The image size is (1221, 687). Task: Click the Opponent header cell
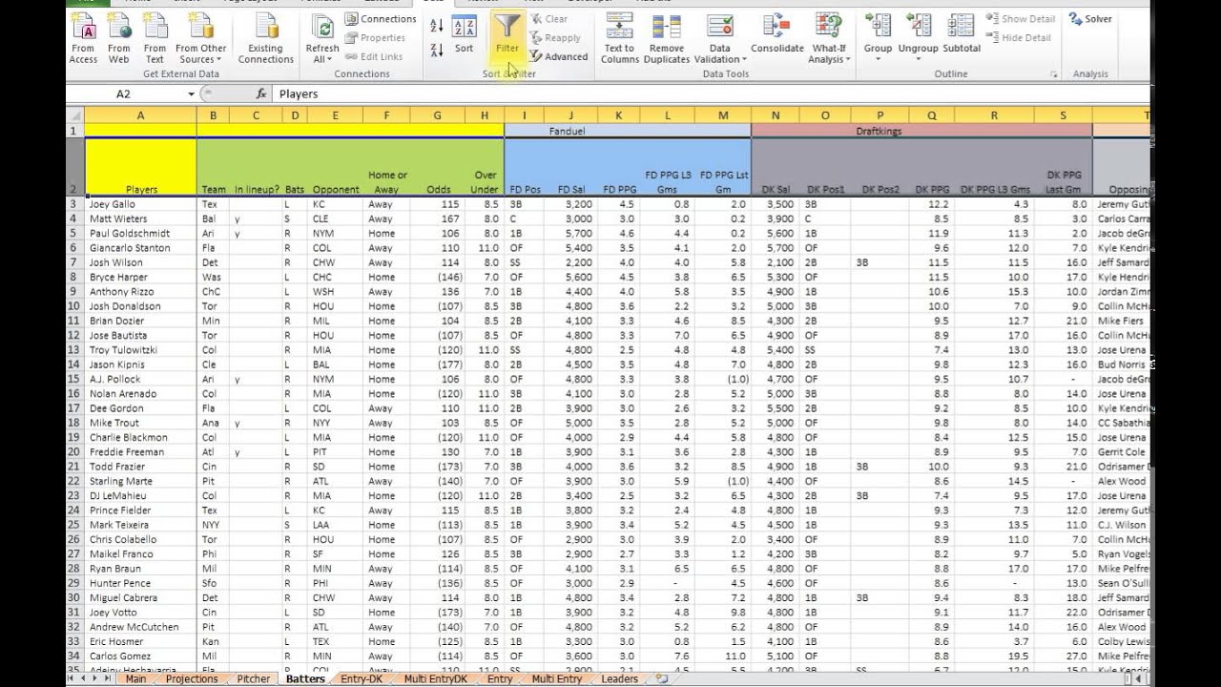(x=336, y=167)
